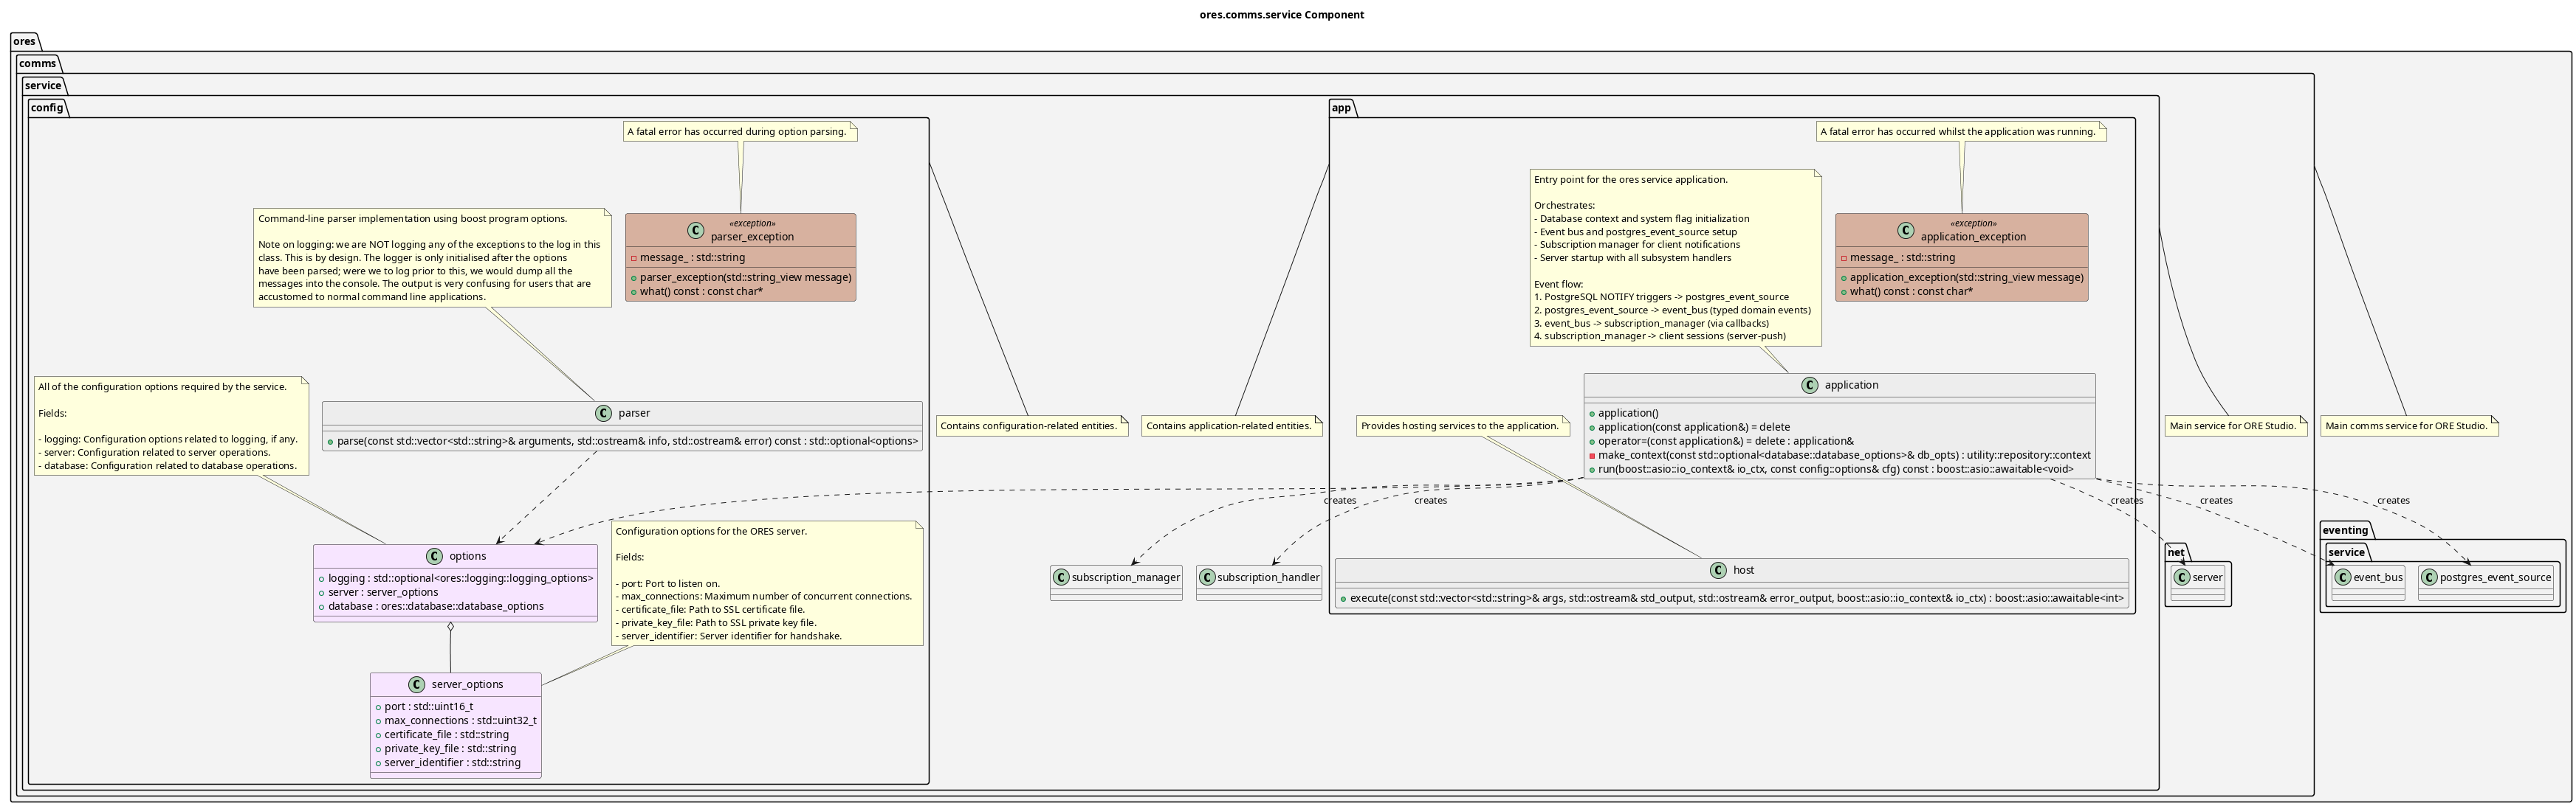Viewport: 2576px width, 806px height.
Task: Click the event_bus class icon
Action: [x=2343, y=577]
